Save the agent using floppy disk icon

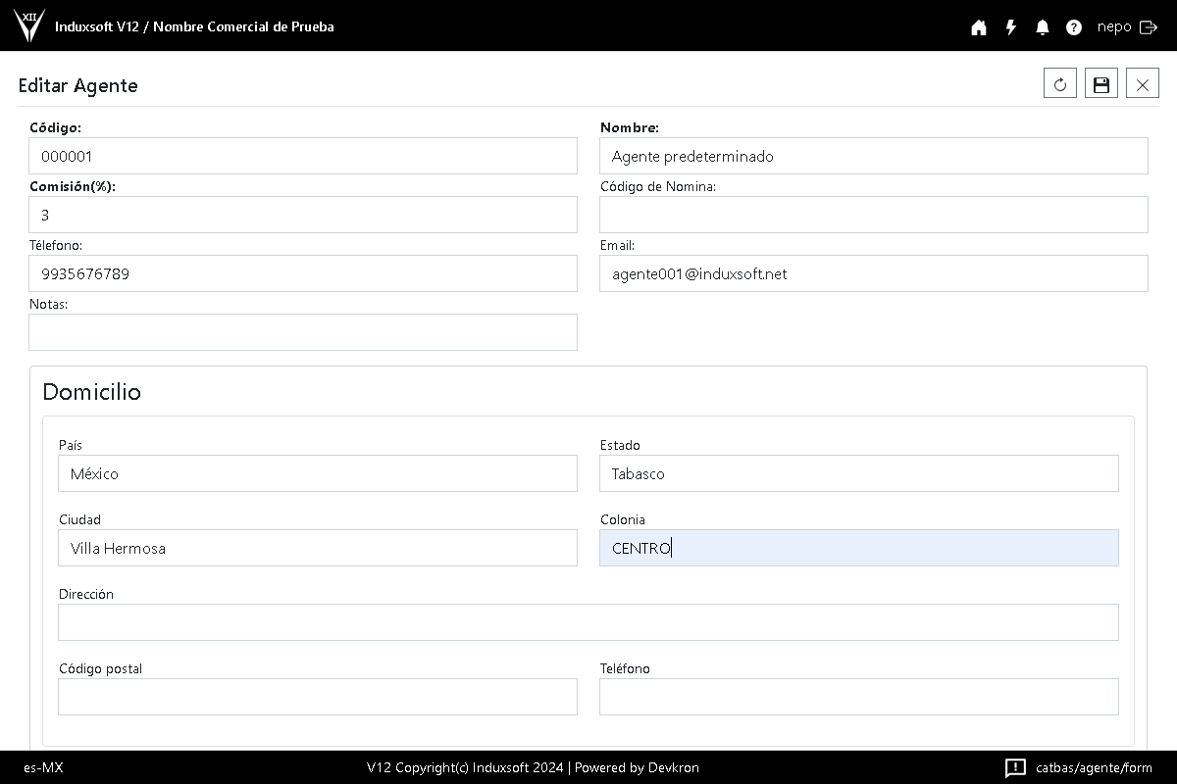(x=1101, y=84)
